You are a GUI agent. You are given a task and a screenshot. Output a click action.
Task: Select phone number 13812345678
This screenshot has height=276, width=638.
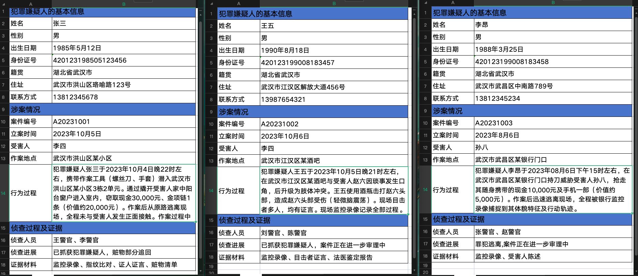tap(124, 97)
